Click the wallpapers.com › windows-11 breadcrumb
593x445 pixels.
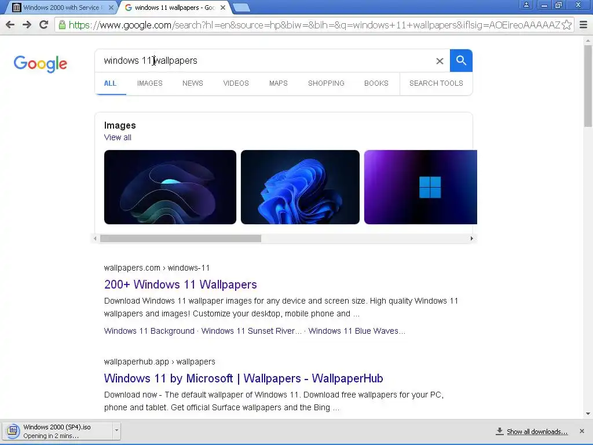click(156, 268)
